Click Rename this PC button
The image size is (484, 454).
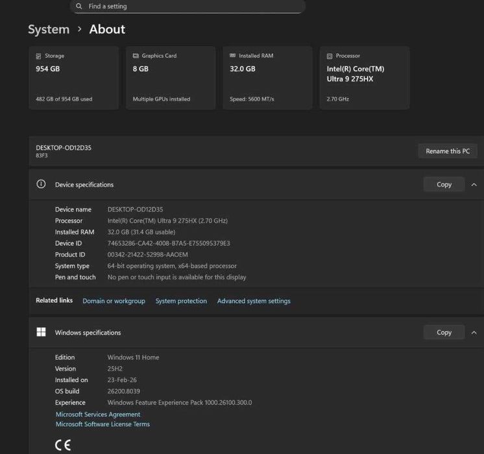click(x=448, y=151)
